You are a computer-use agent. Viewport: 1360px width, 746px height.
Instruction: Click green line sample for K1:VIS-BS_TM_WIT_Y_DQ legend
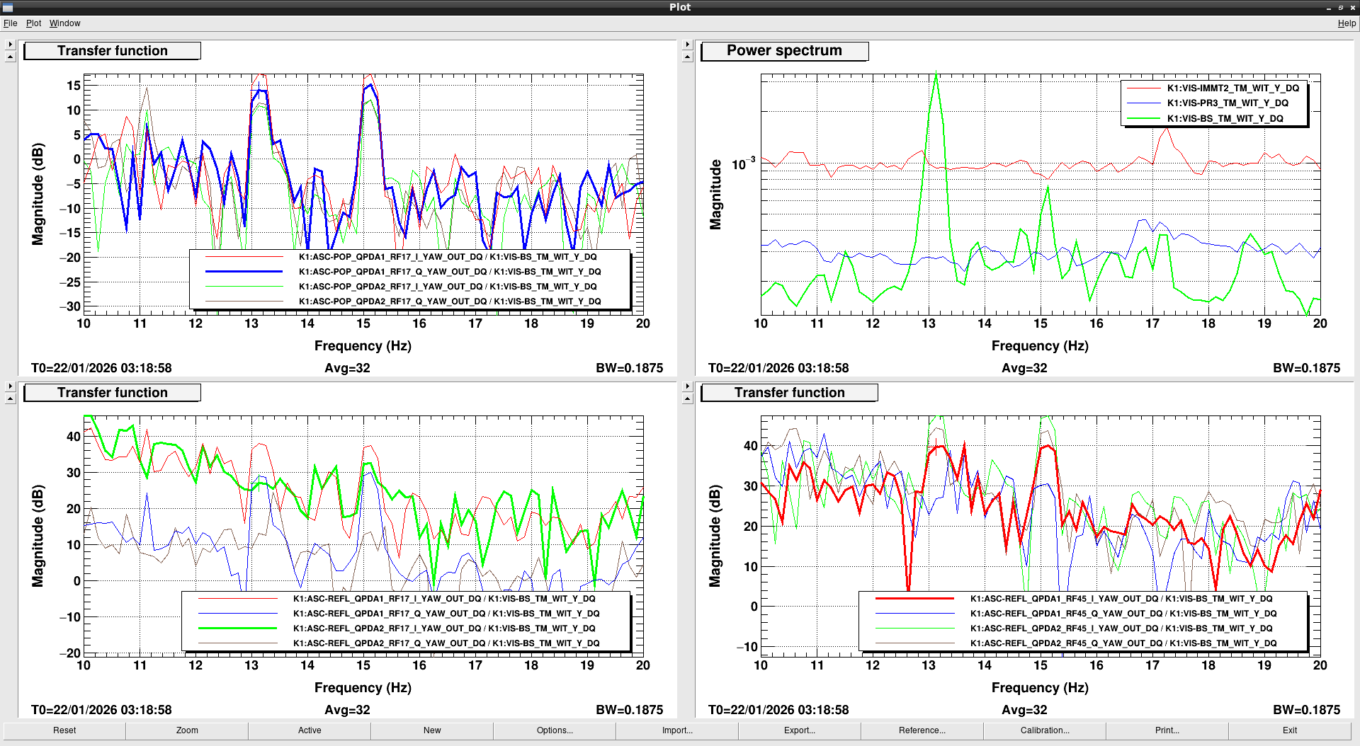1143,119
